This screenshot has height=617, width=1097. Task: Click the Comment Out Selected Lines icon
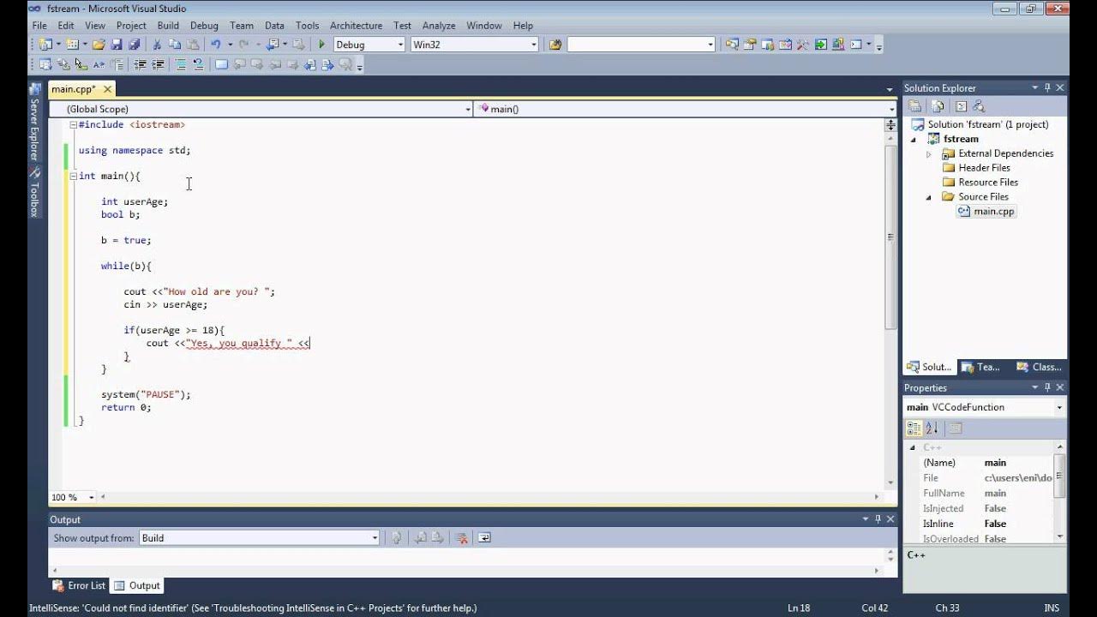(181, 64)
